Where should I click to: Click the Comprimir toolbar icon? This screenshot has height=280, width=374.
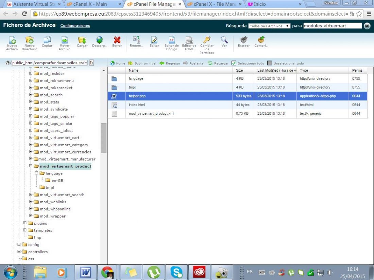click(x=261, y=42)
